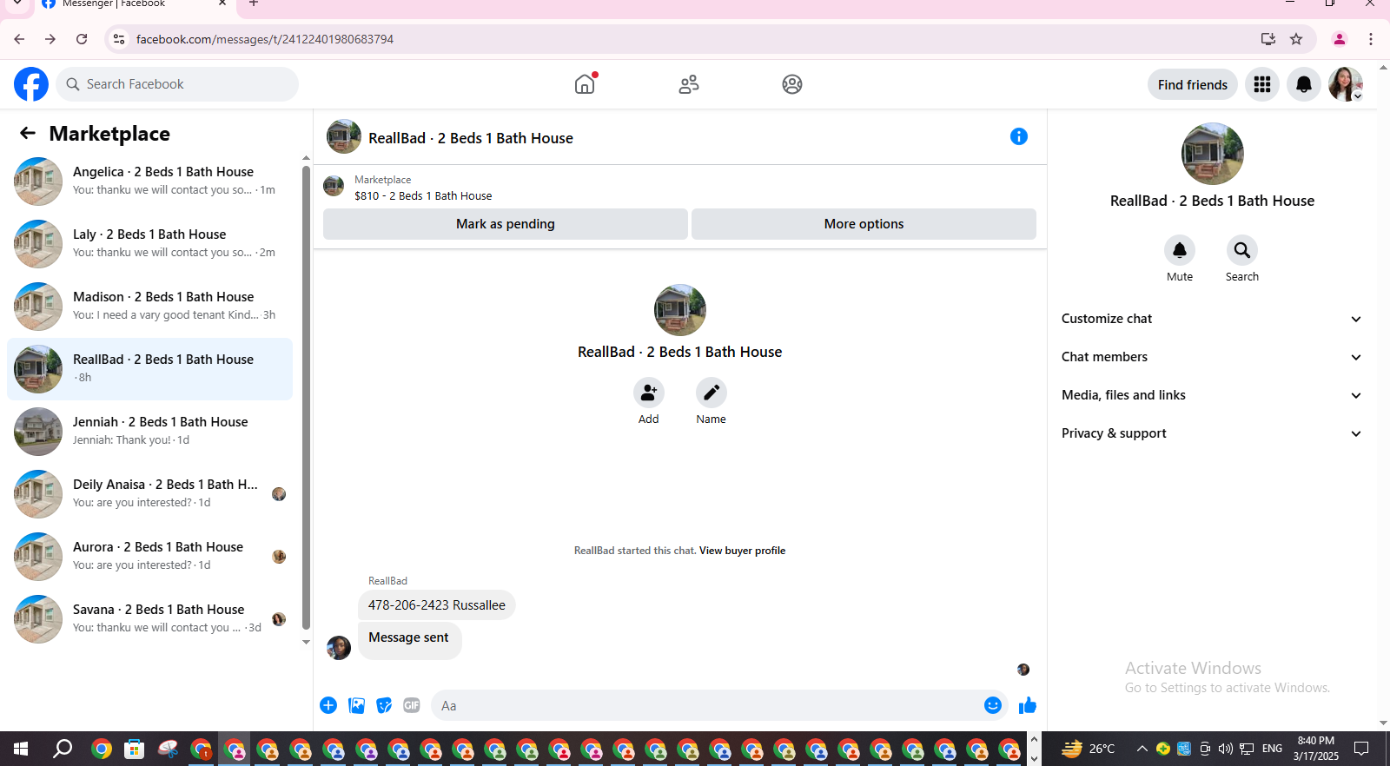
Task: Go back with the browser back arrow
Action: (19, 39)
